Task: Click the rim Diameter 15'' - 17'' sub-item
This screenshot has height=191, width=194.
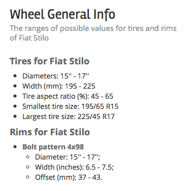Action: click(68, 157)
